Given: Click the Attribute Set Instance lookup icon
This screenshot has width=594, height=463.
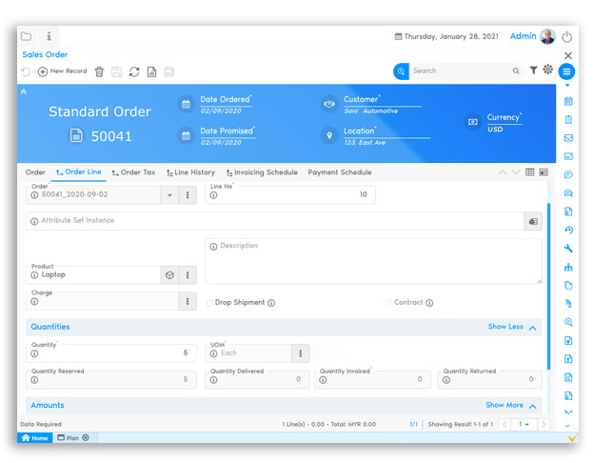Looking at the screenshot, I should point(533,221).
